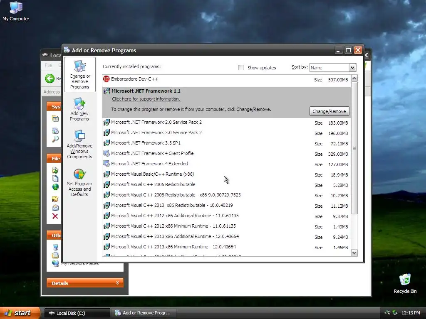The height and width of the screenshot is (319, 426).
Task: Open Add/Remove Windows Components
Action: pyautogui.click(x=79, y=144)
